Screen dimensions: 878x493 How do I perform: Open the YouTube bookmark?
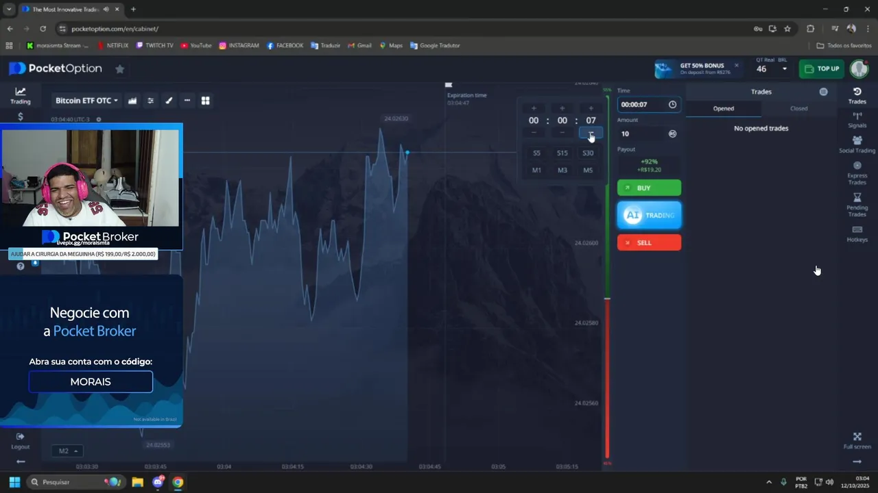click(196, 46)
